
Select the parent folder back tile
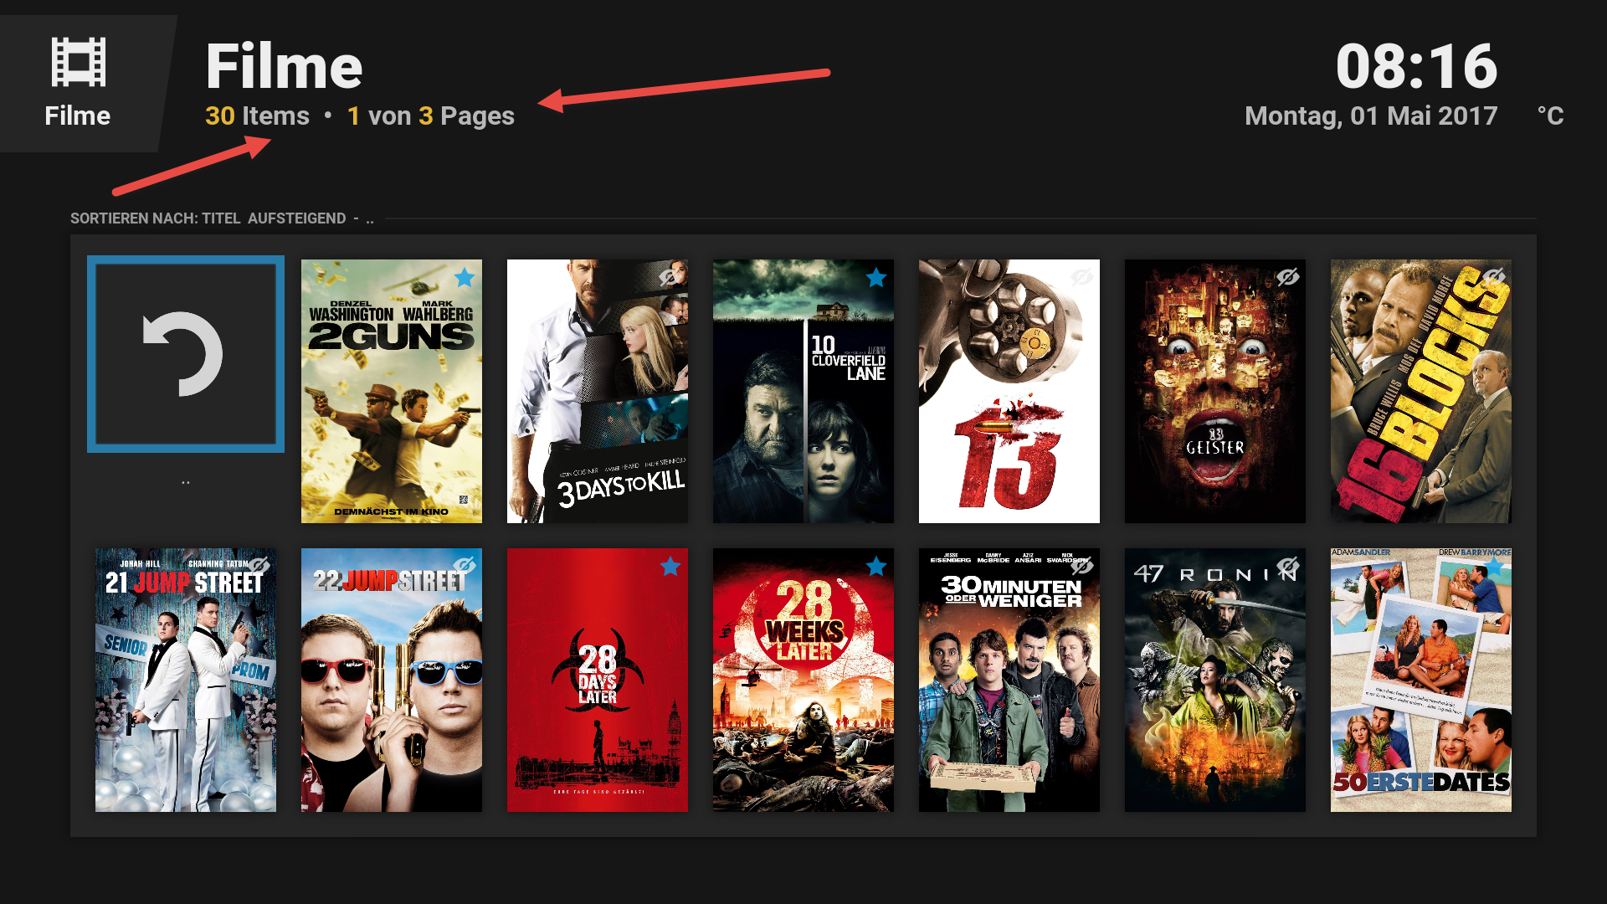point(186,354)
